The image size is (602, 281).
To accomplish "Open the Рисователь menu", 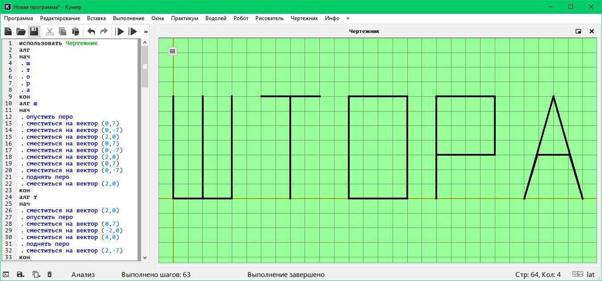I will (269, 18).
